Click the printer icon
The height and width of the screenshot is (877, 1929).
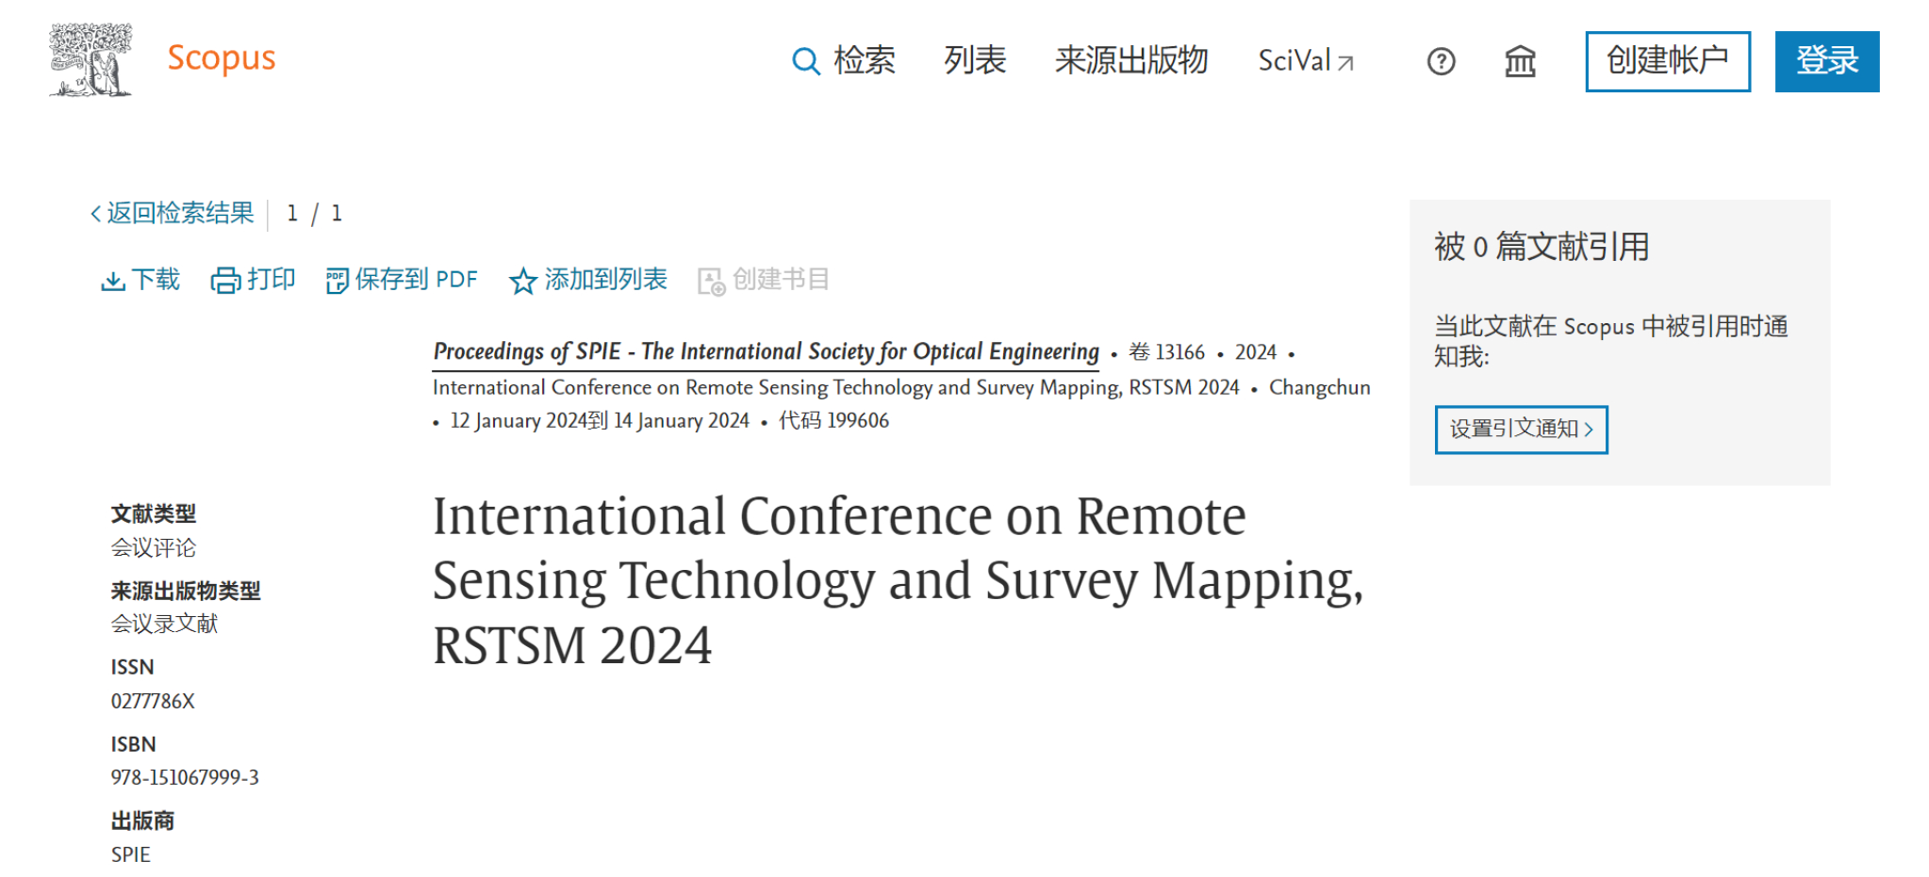(225, 281)
